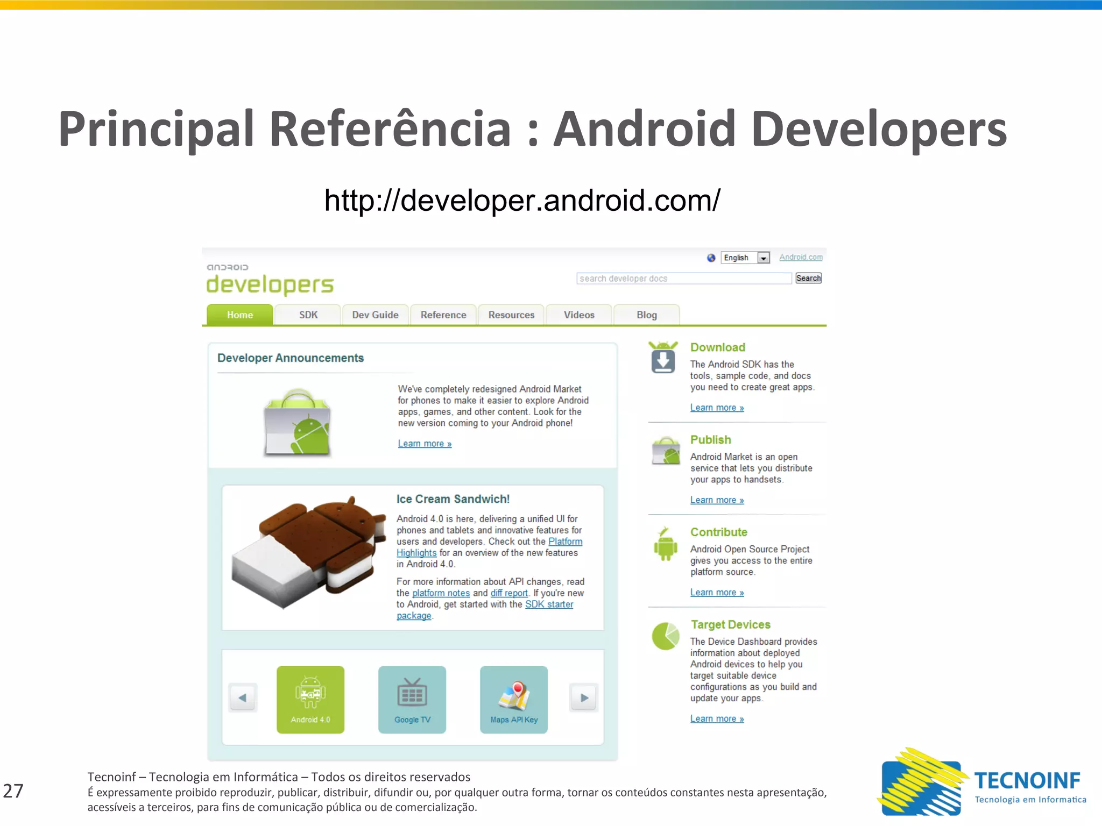Viewport: 1102px width, 826px height.
Task: Select the Maps API Key tile
Action: point(514,700)
